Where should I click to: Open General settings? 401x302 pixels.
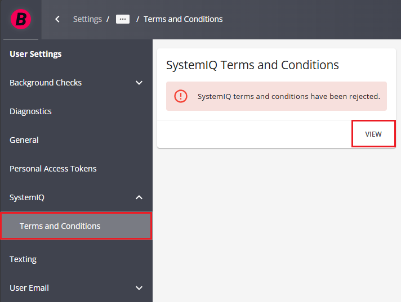click(x=24, y=140)
